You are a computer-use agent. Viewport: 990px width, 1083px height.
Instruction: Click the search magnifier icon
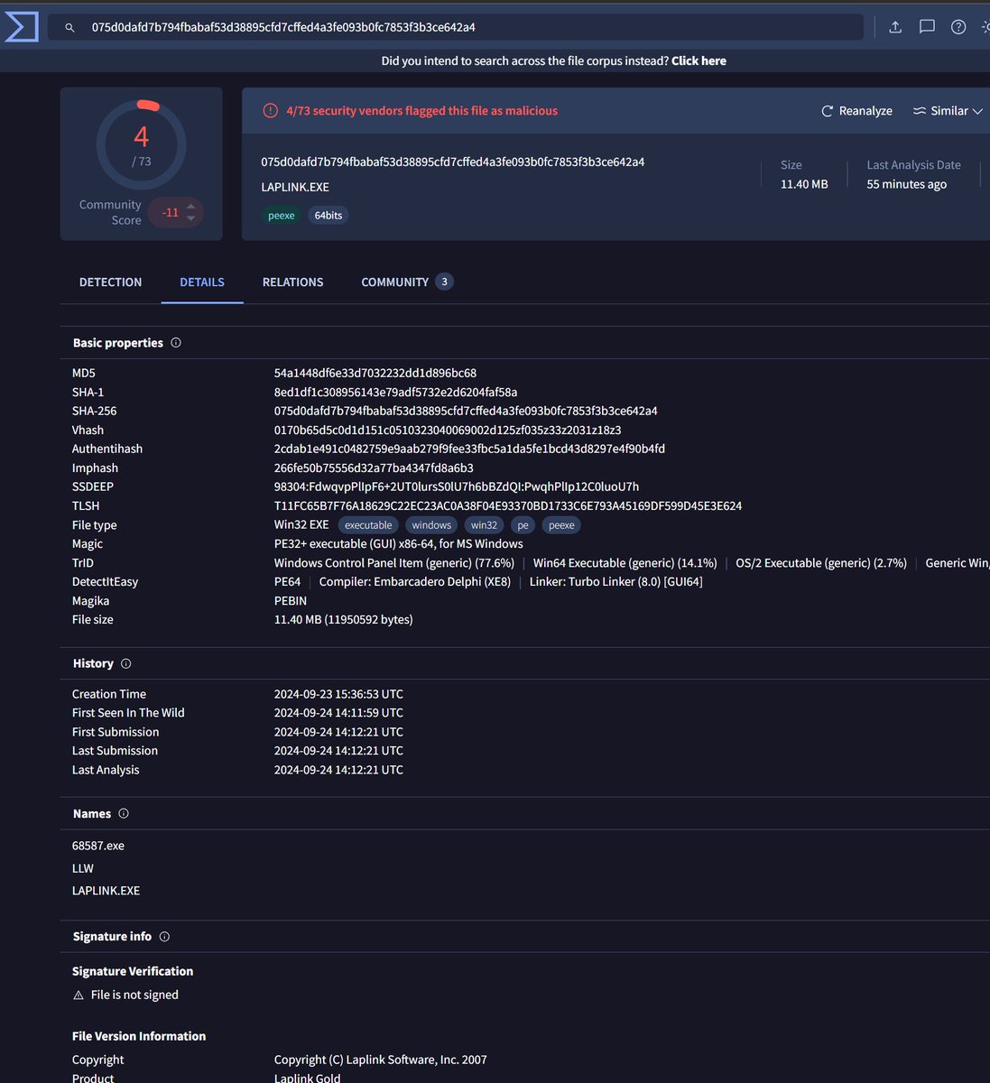pos(69,28)
